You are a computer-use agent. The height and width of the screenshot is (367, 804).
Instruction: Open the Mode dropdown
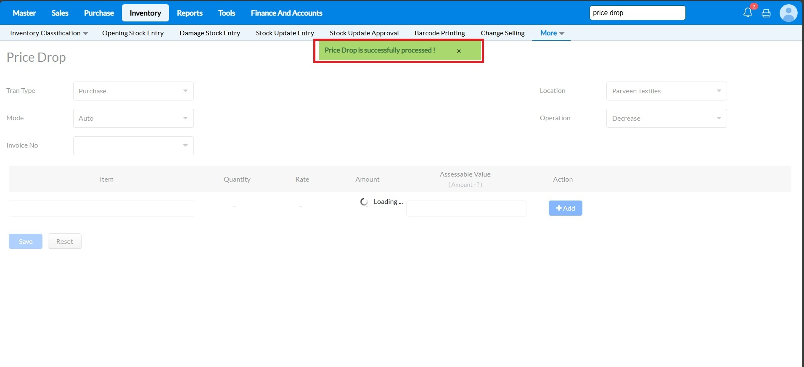click(x=133, y=118)
